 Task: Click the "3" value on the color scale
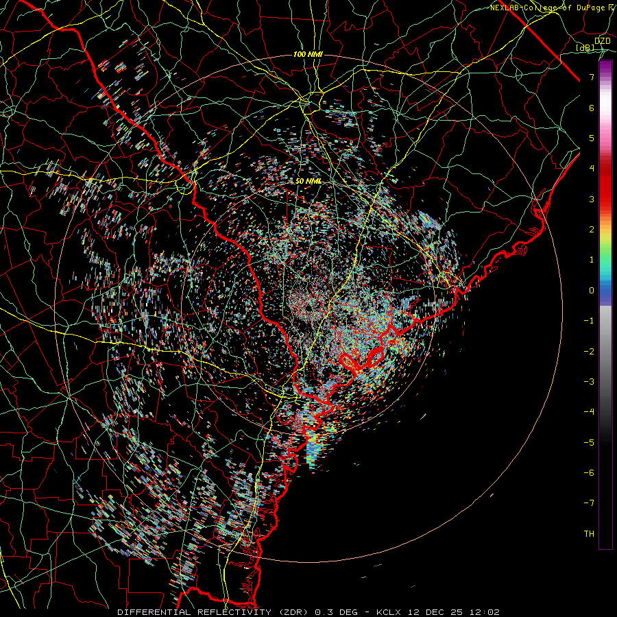[592, 199]
